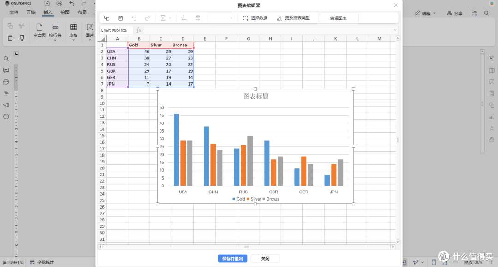Open about info icon in left sidebar
This screenshot has height=267, width=498.
point(6,116)
